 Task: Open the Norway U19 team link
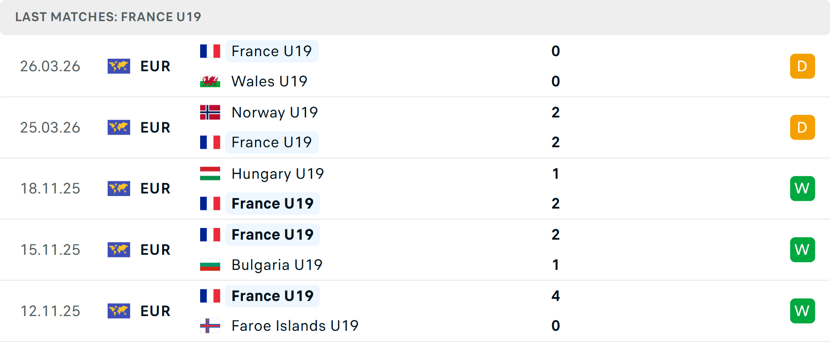pos(275,112)
